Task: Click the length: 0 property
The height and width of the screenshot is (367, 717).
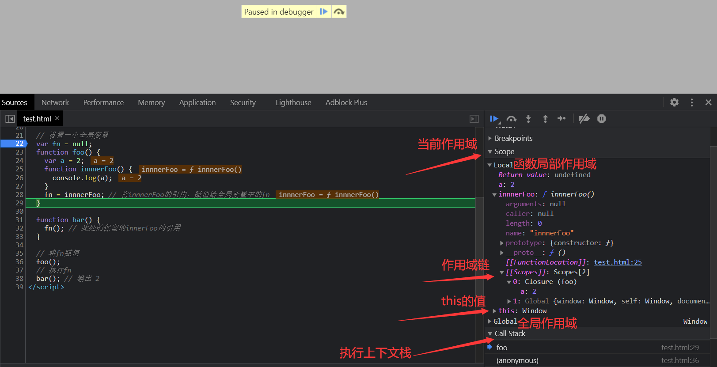Action: (x=524, y=223)
